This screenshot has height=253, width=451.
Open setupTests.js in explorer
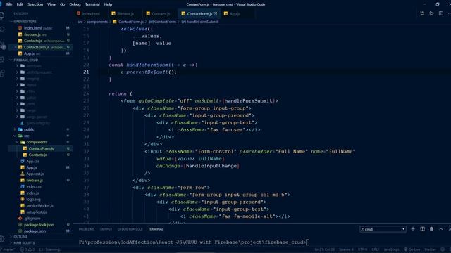pyautogui.click(x=40, y=212)
